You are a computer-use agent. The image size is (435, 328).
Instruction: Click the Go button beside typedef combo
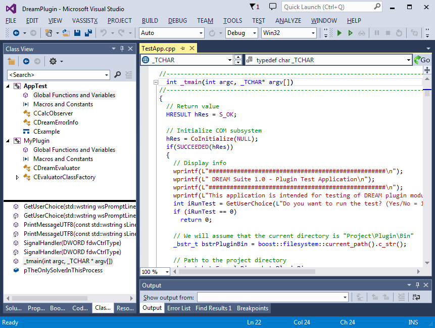click(x=422, y=60)
